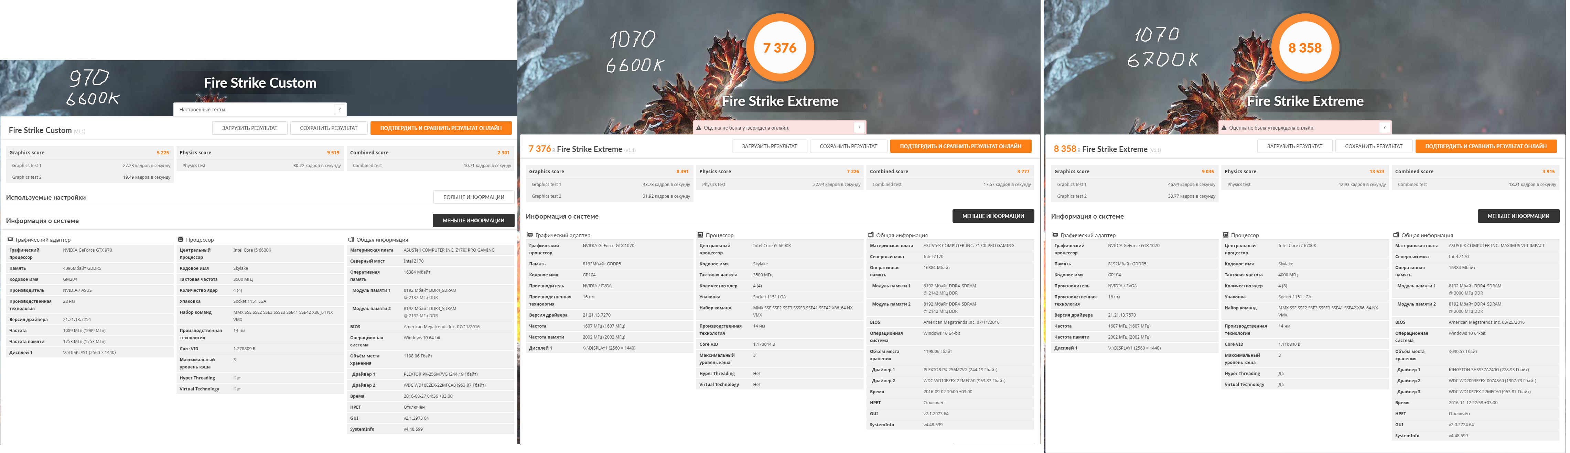Click general info icon in the 8 358 panel
This screenshot has width=1570, height=453.
point(1396,235)
